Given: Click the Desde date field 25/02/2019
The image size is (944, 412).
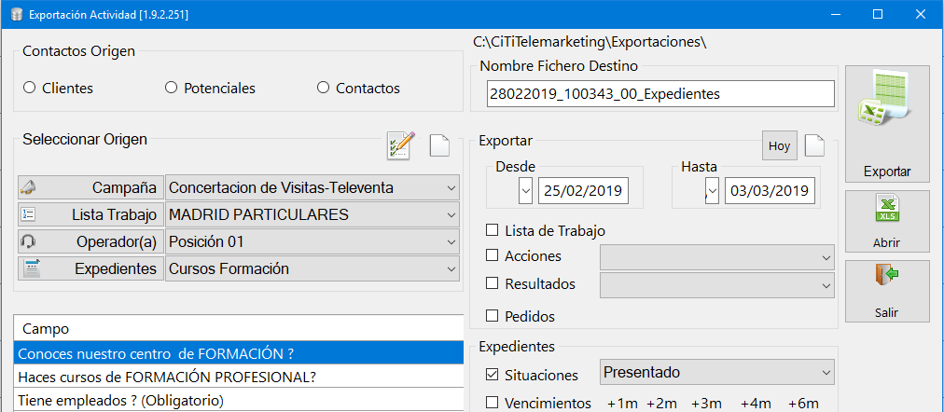Looking at the screenshot, I should [583, 191].
